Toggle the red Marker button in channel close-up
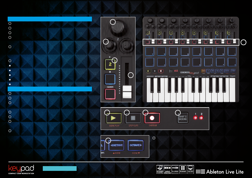 (110, 94)
